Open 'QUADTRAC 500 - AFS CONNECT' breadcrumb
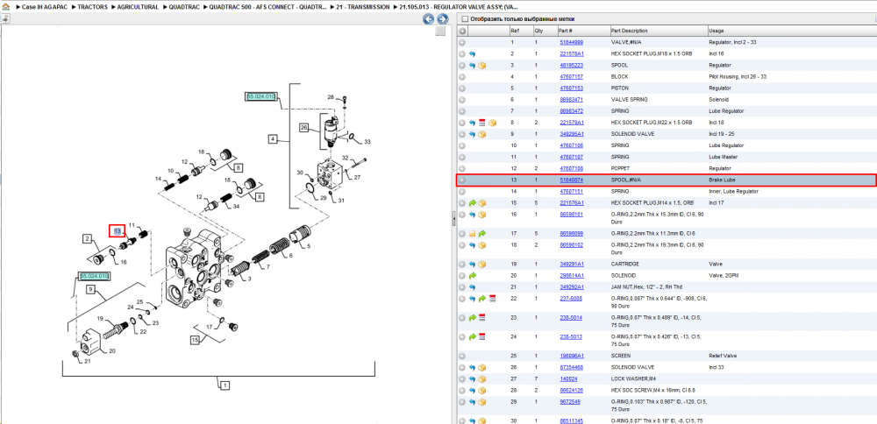This screenshot has width=877, height=424. coord(267,7)
